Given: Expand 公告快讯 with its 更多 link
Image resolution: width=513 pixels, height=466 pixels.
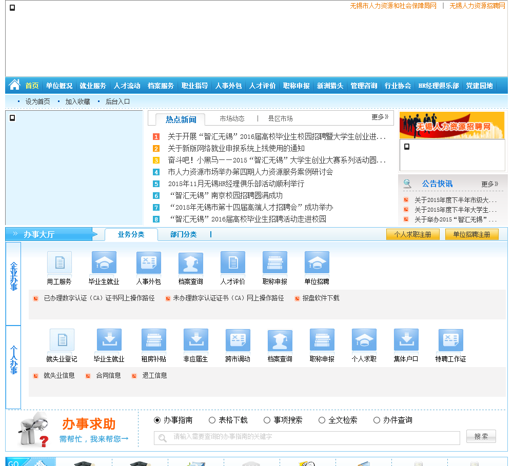Looking at the screenshot, I should click(489, 184).
